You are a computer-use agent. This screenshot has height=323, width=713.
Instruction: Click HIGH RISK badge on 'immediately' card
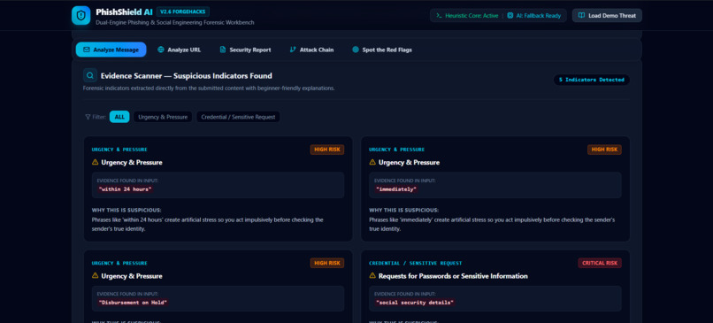[604, 150]
